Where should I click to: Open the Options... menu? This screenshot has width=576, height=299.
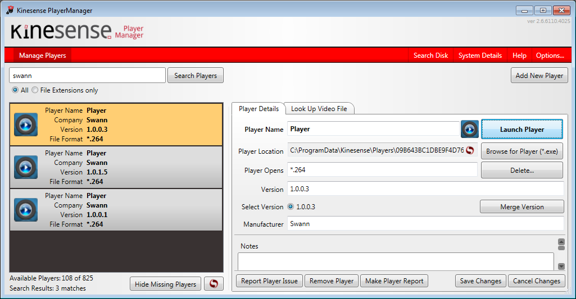click(x=550, y=56)
